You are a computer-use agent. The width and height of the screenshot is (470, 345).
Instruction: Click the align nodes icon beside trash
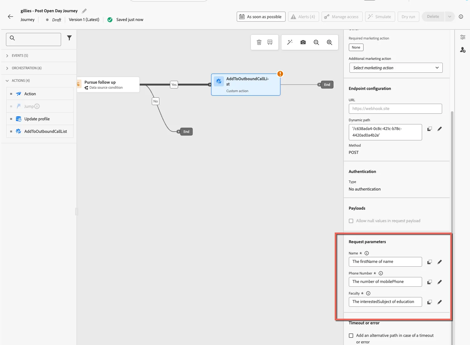coord(270,42)
